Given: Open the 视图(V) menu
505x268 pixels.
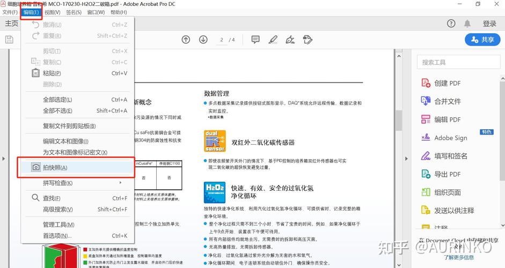Looking at the screenshot, I should (52, 12).
